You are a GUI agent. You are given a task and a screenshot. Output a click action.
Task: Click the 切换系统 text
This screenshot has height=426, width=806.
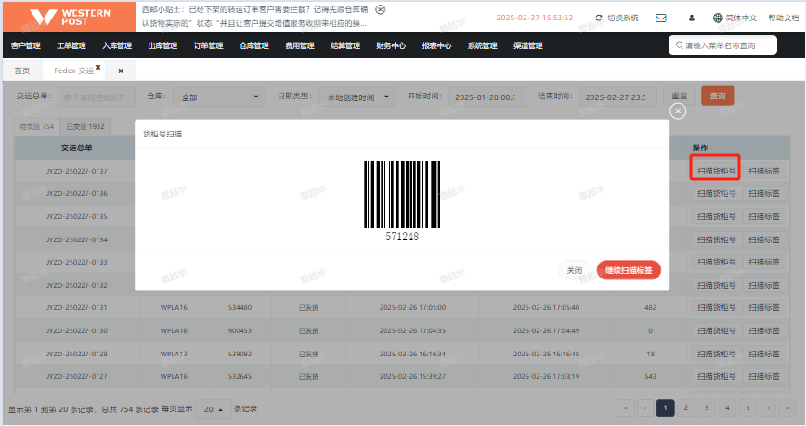(x=623, y=18)
